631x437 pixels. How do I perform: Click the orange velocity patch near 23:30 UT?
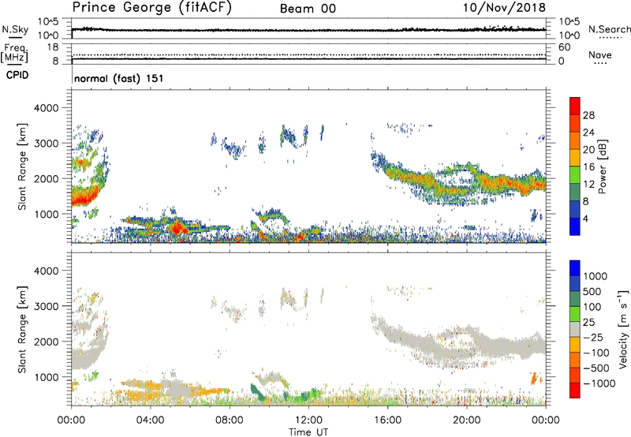(535, 379)
